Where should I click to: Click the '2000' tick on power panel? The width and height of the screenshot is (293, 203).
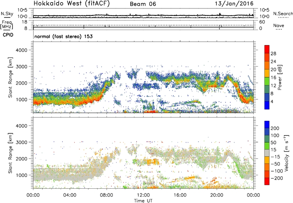[x=21, y=83]
